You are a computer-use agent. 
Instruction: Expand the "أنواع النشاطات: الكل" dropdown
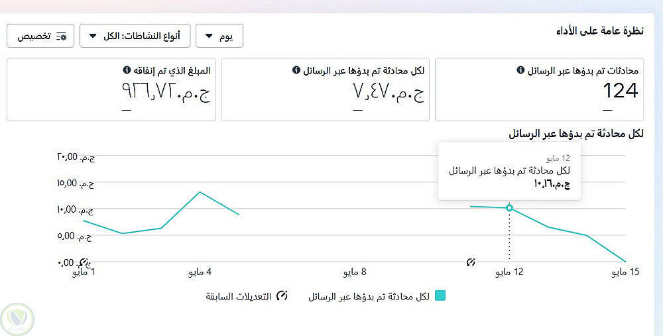coord(135,36)
